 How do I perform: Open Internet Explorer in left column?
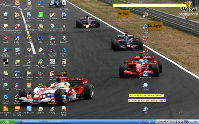[x=5, y=99]
